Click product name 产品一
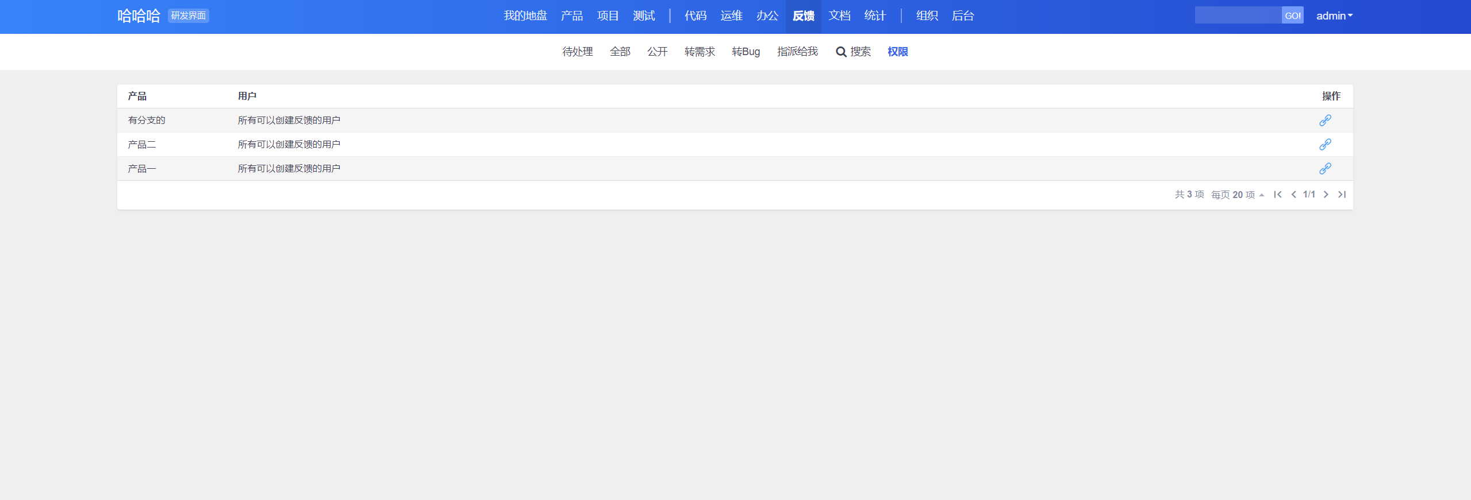 click(x=142, y=169)
